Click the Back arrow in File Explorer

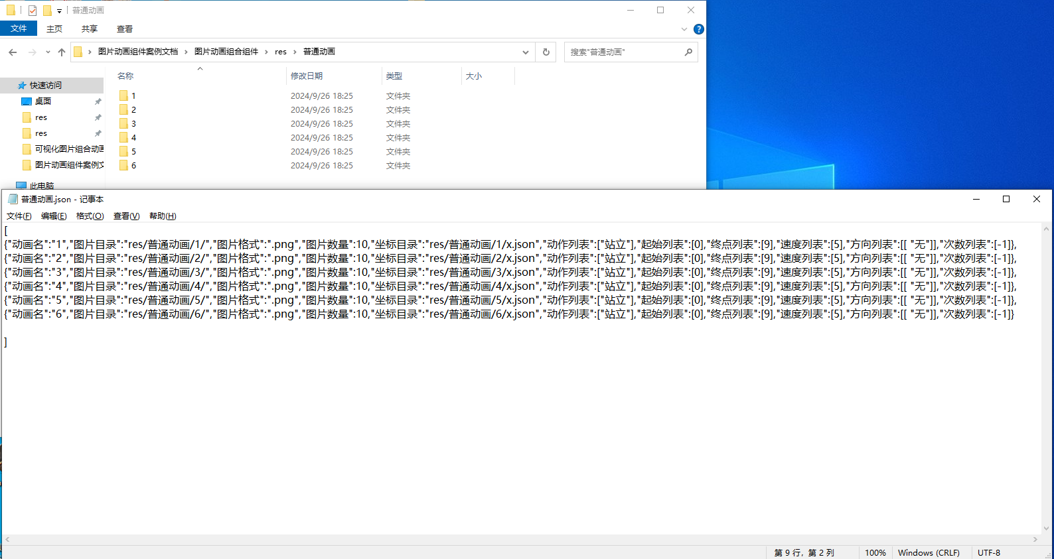click(x=13, y=52)
